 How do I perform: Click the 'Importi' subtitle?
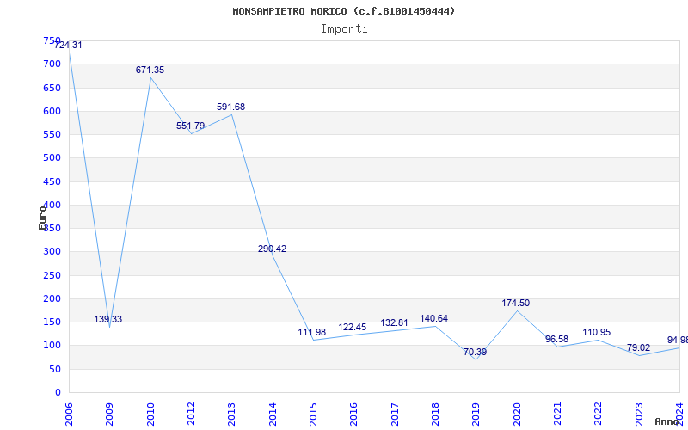pyautogui.click(x=344, y=29)
